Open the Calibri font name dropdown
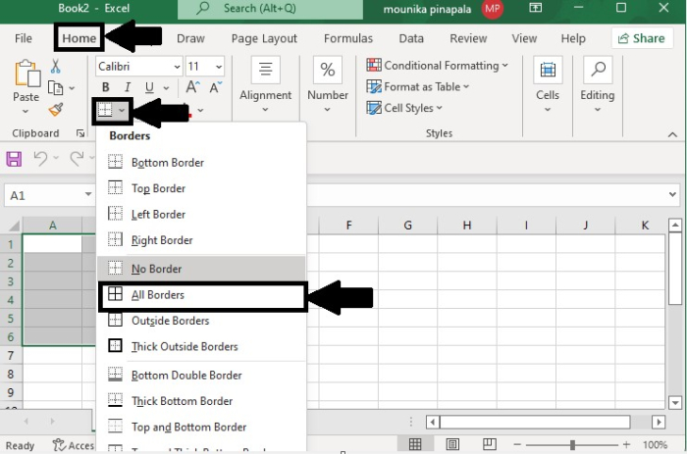This screenshot has width=687, height=454. [177, 67]
